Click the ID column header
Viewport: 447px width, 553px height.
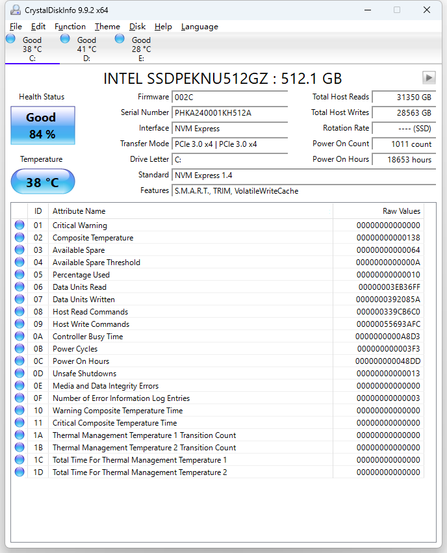38,211
